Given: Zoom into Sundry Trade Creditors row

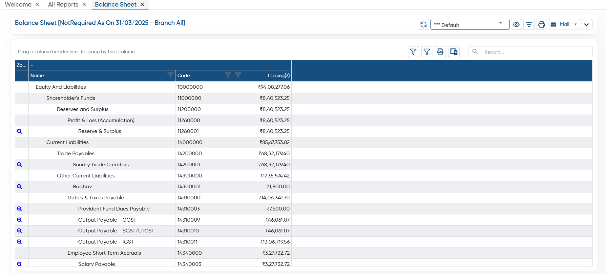Looking at the screenshot, I should click(19, 165).
